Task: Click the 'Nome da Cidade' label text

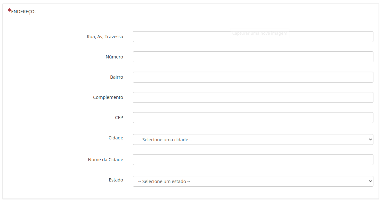Action: tap(105, 160)
